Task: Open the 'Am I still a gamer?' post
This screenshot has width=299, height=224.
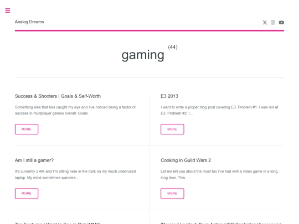Action: tap(34, 160)
